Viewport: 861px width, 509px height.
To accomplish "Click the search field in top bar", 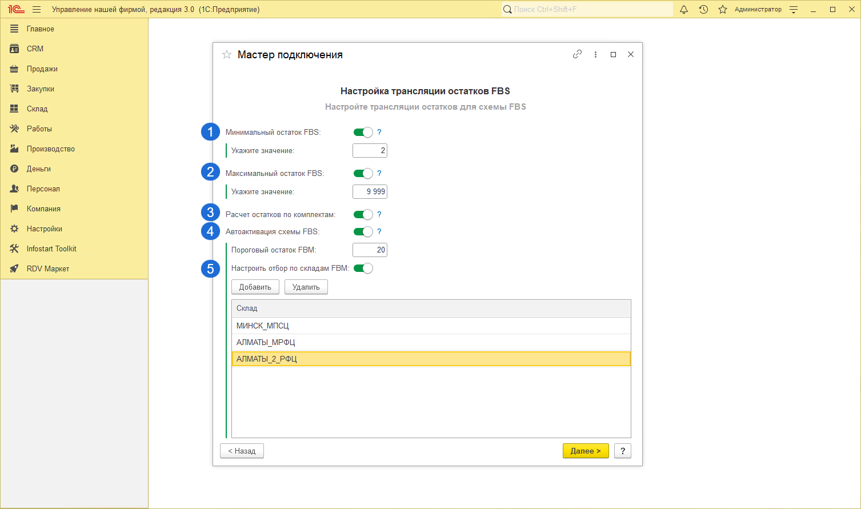I will click(x=588, y=10).
